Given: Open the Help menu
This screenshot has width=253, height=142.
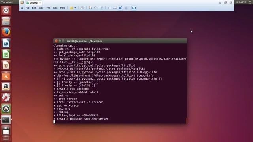Looking at the screenshot, I should (62, 8).
